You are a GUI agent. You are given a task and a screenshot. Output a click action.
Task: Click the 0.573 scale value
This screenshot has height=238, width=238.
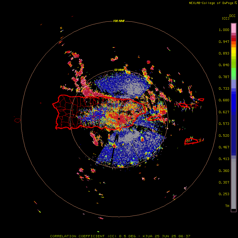224,124
